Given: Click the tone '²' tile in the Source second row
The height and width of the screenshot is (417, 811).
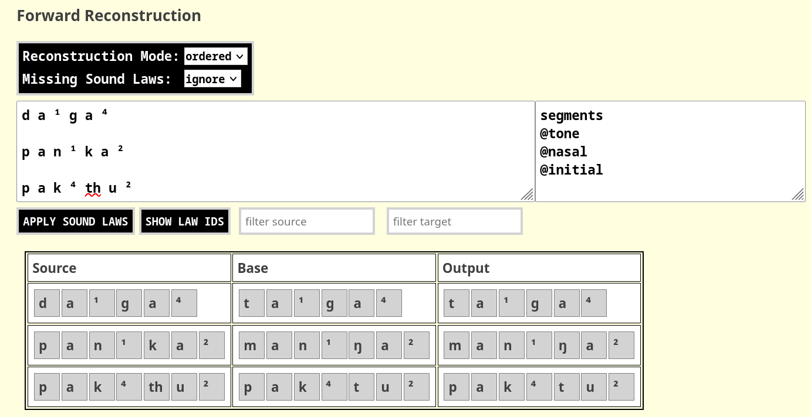Looking at the screenshot, I should click(211, 345).
